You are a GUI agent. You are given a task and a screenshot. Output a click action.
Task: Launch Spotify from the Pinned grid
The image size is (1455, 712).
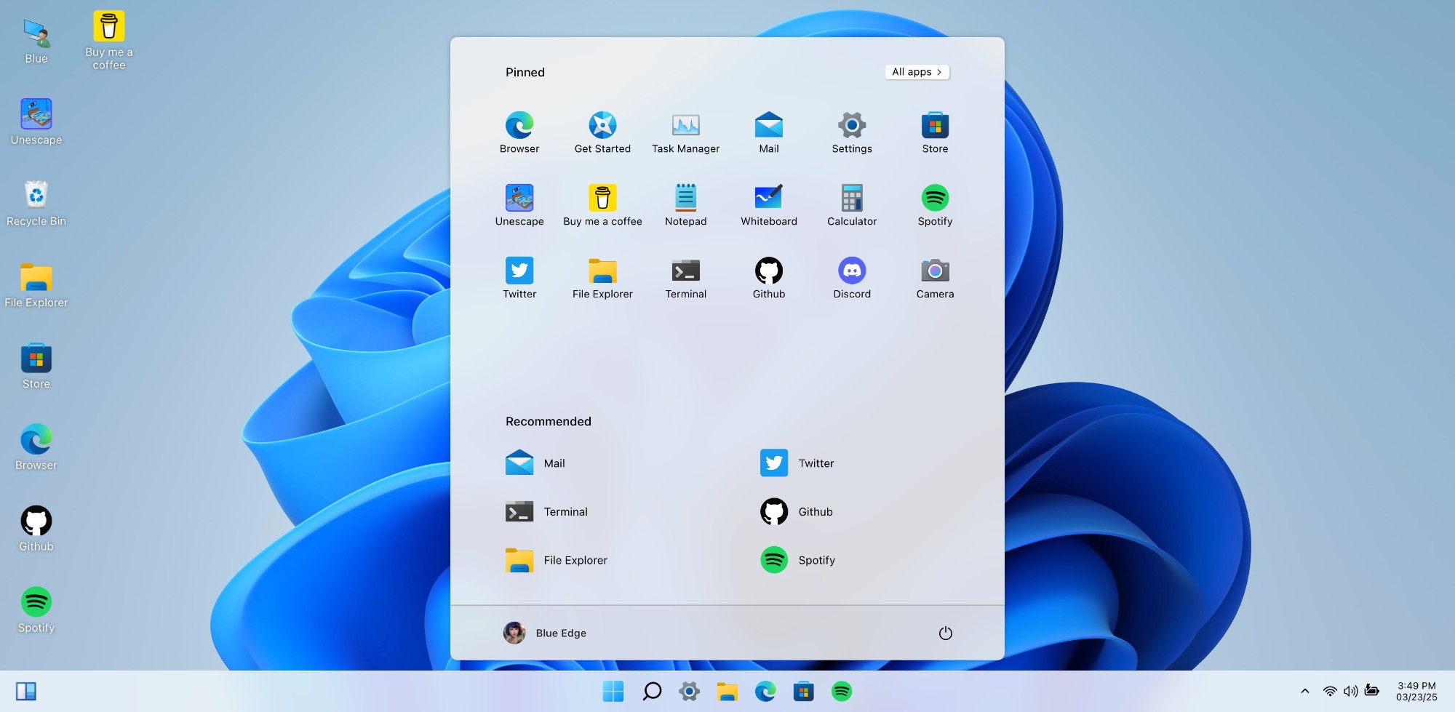[935, 205]
